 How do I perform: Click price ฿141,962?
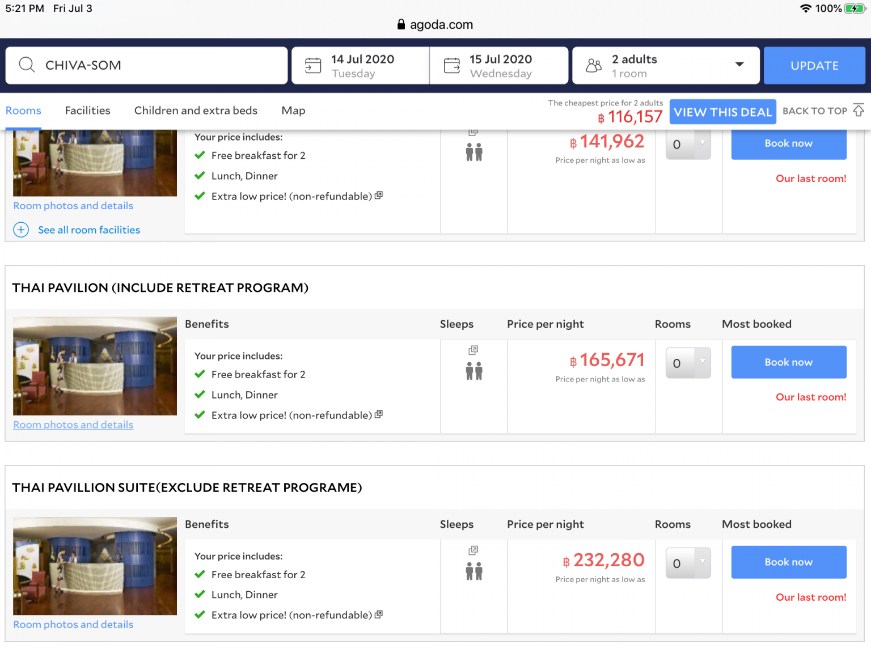click(x=607, y=141)
